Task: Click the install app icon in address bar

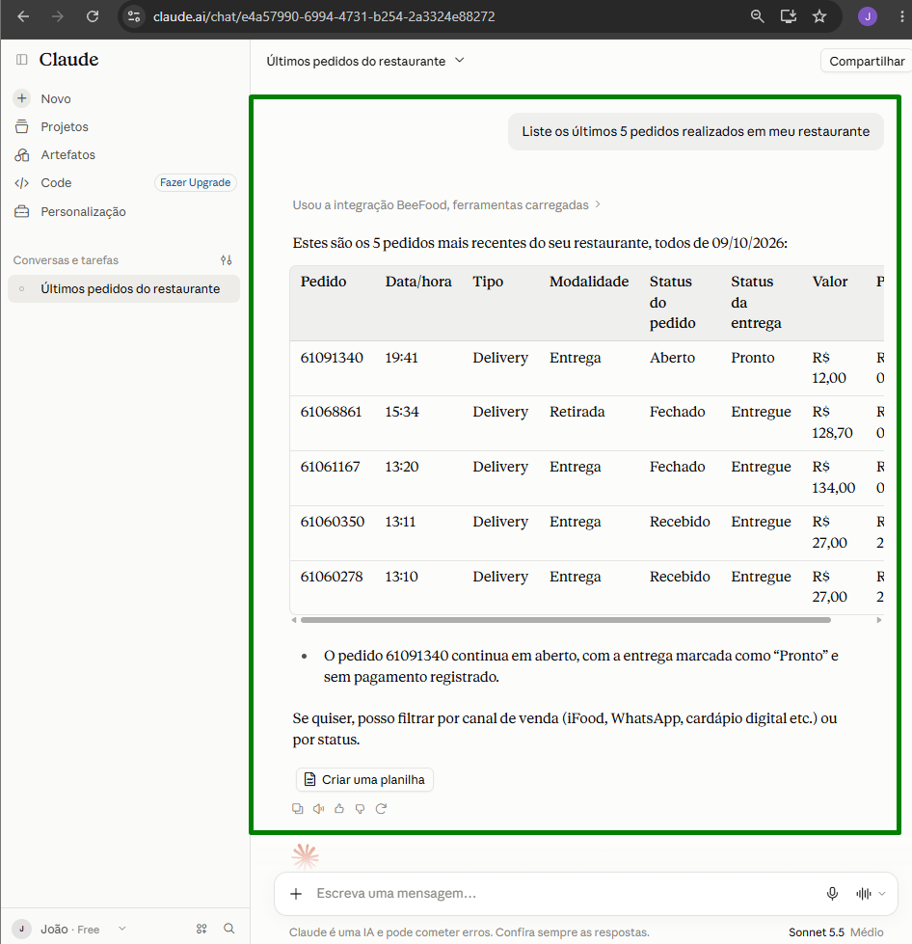Action: pos(788,16)
